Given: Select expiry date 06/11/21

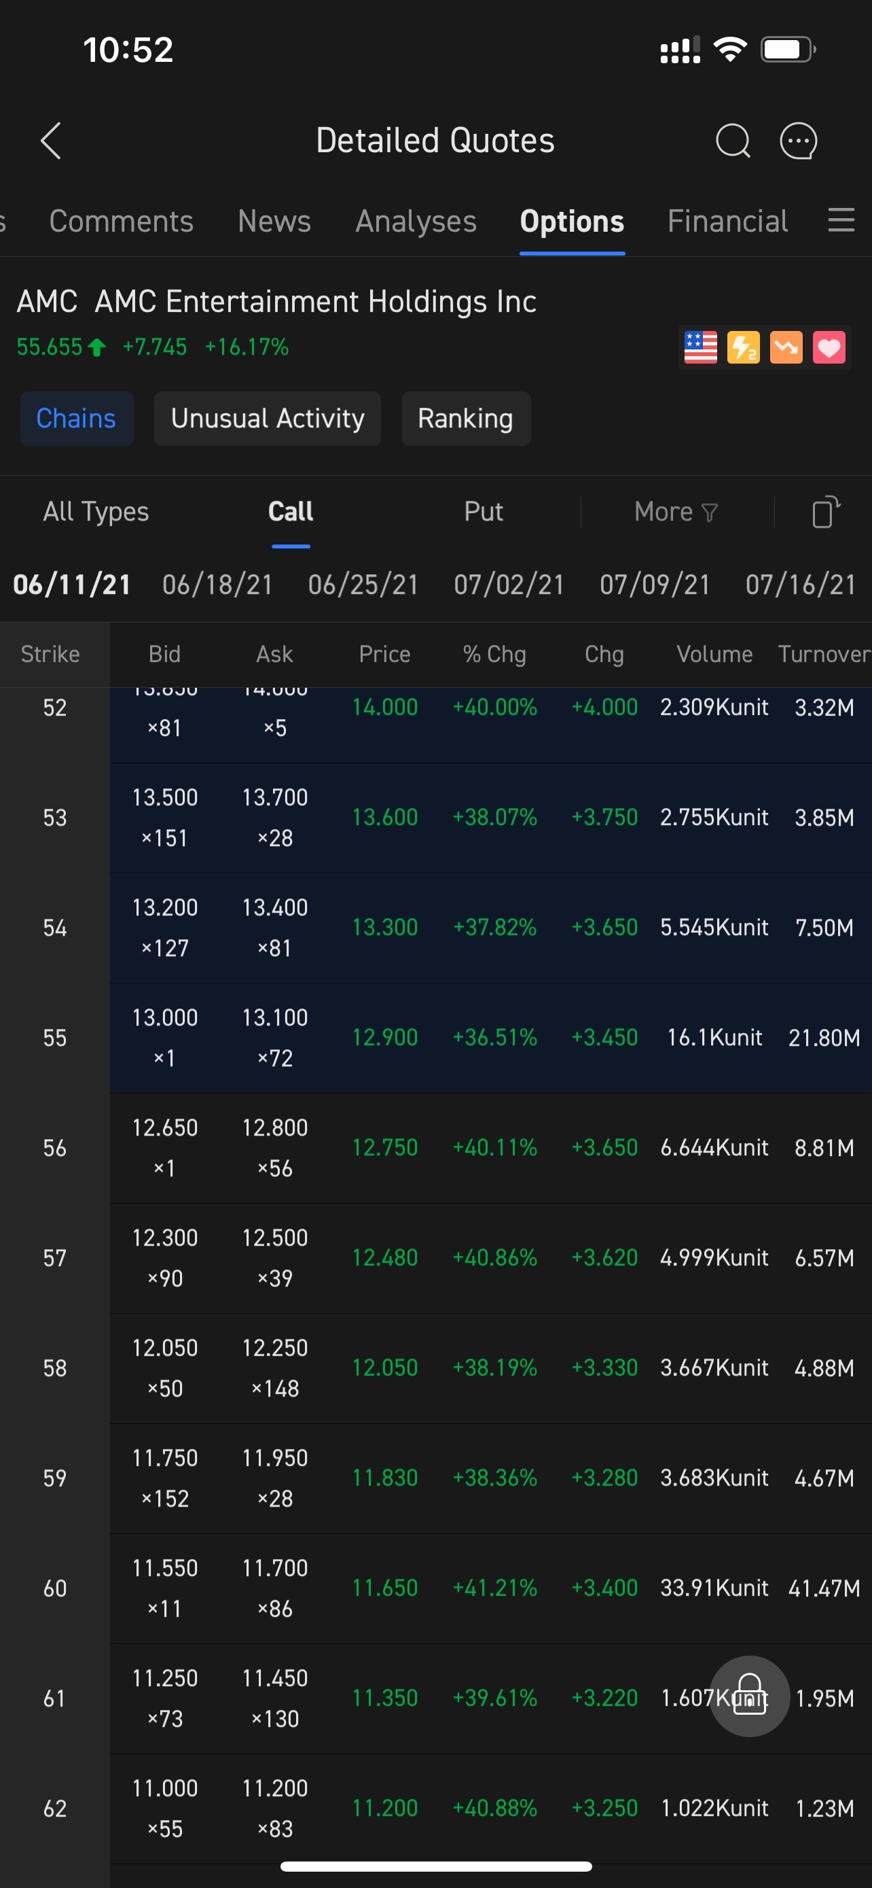Looking at the screenshot, I should point(72,585).
